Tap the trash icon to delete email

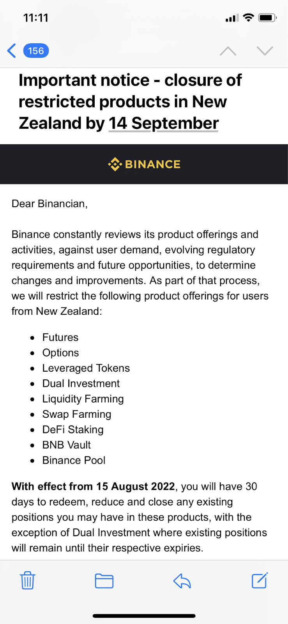(x=28, y=581)
